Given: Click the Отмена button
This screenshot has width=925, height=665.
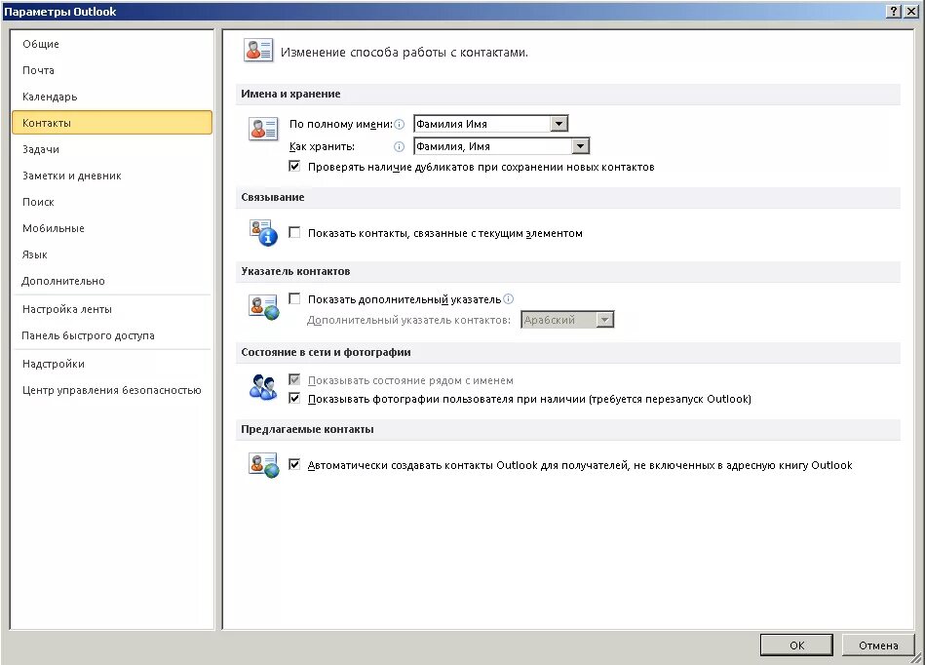Looking at the screenshot, I should [x=878, y=645].
